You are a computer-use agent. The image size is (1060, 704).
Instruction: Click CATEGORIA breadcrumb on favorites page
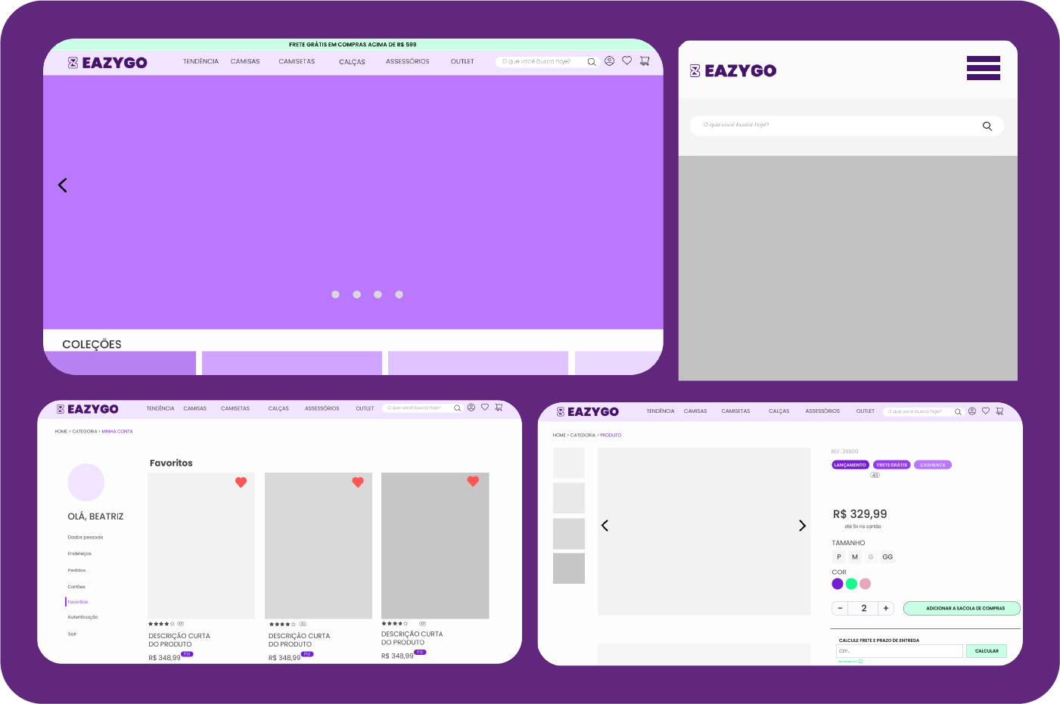[85, 432]
